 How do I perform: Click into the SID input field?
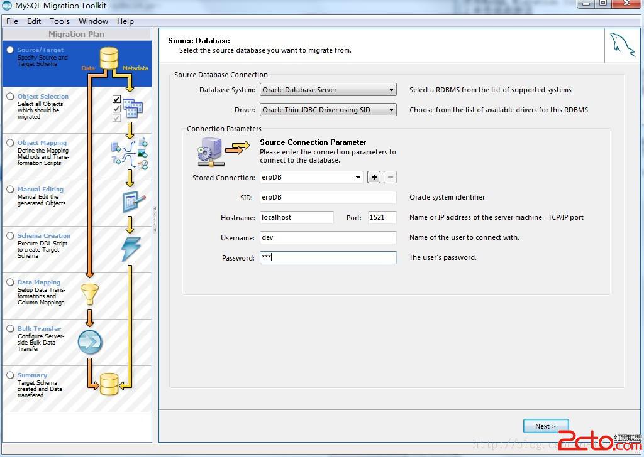pyautogui.click(x=328, y=197)
